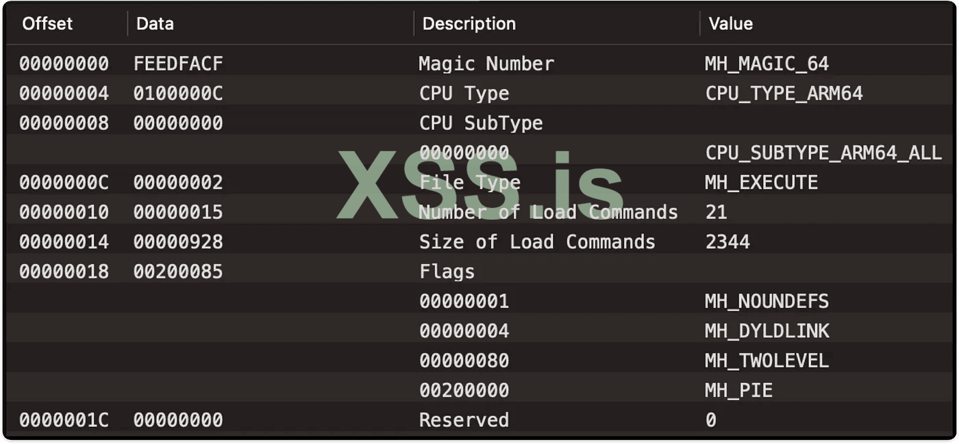Click the CPU SubType description row
The width and height of the screenshot is (959, 444).
pyautogui.click(x=481, y=123)
